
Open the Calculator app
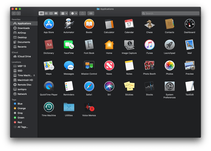tap(109, 24)
